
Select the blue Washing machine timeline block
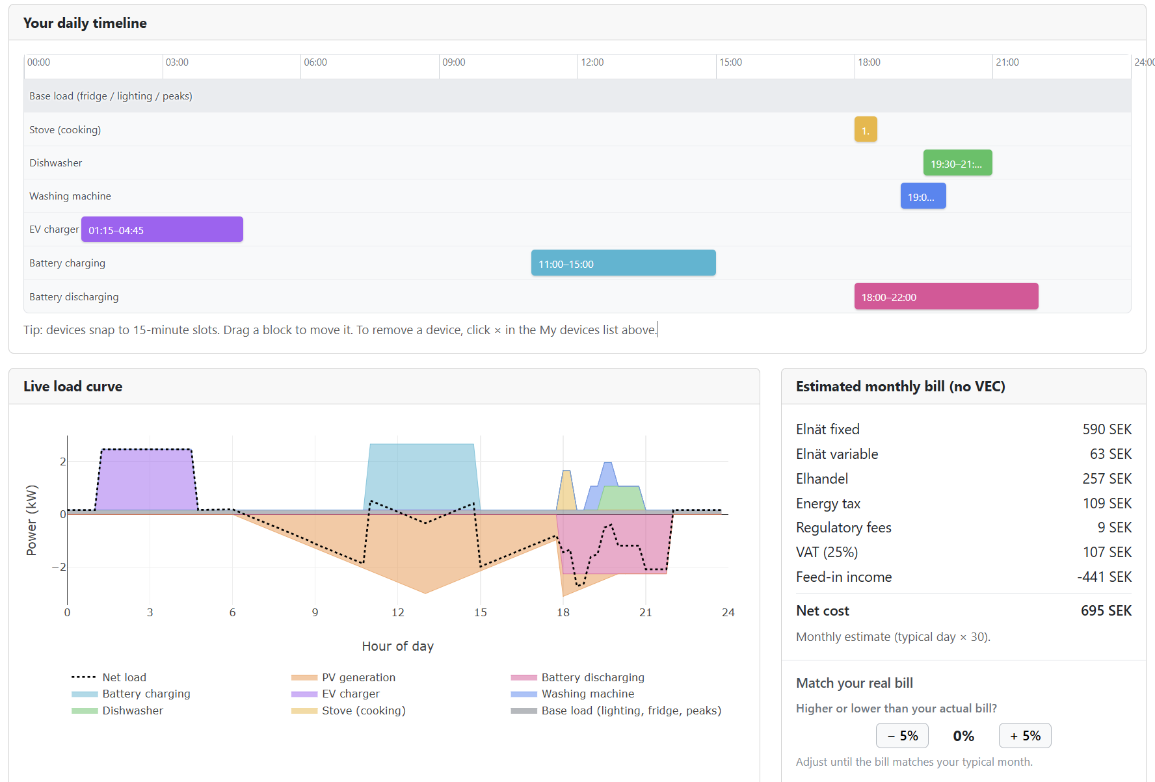tap(923, 196)
